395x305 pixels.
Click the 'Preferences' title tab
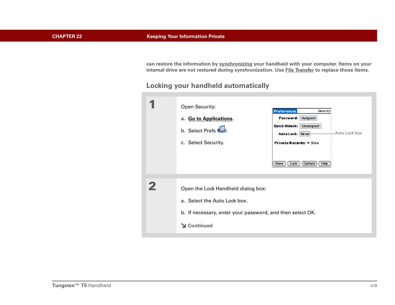[x=285, y=111]
